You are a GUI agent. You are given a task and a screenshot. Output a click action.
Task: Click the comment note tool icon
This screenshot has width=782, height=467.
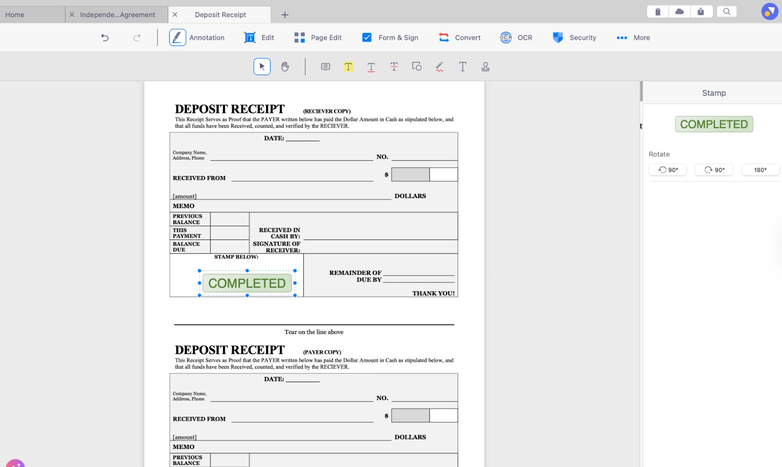[x=325, y=66]
